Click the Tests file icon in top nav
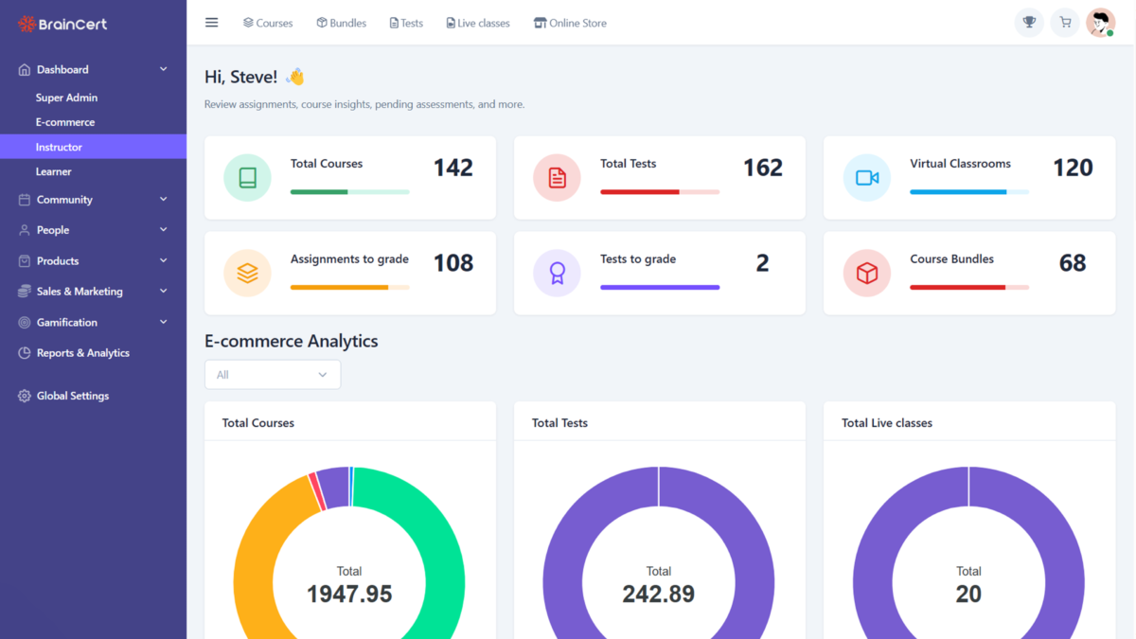The image size is (1136, 639). click(394, 23)
